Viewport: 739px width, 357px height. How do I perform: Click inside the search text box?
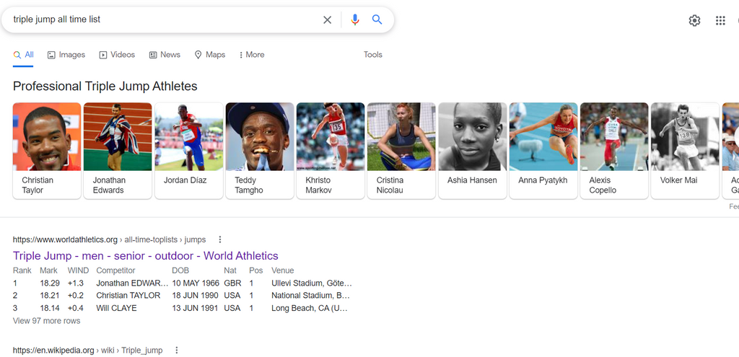[165, 19]
